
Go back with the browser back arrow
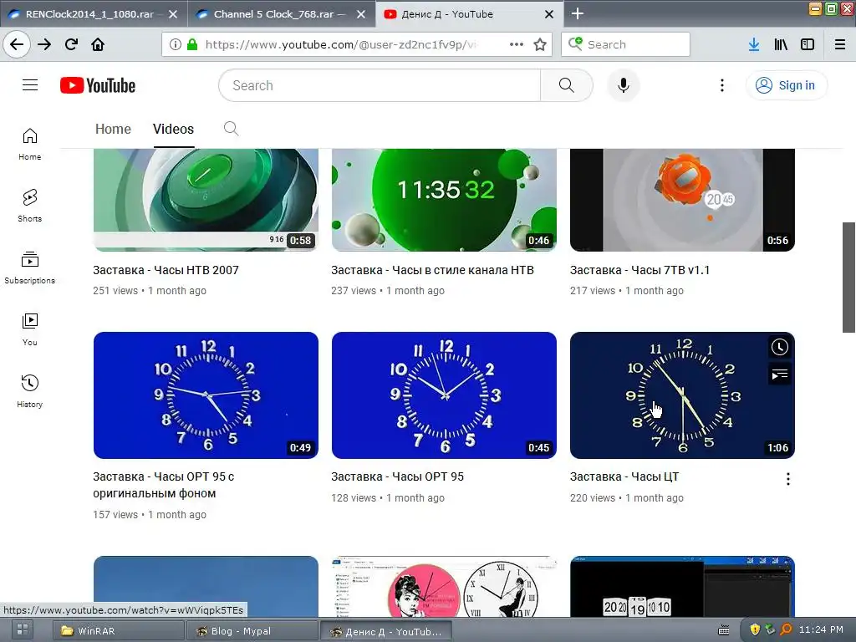[x=17, y=44]
